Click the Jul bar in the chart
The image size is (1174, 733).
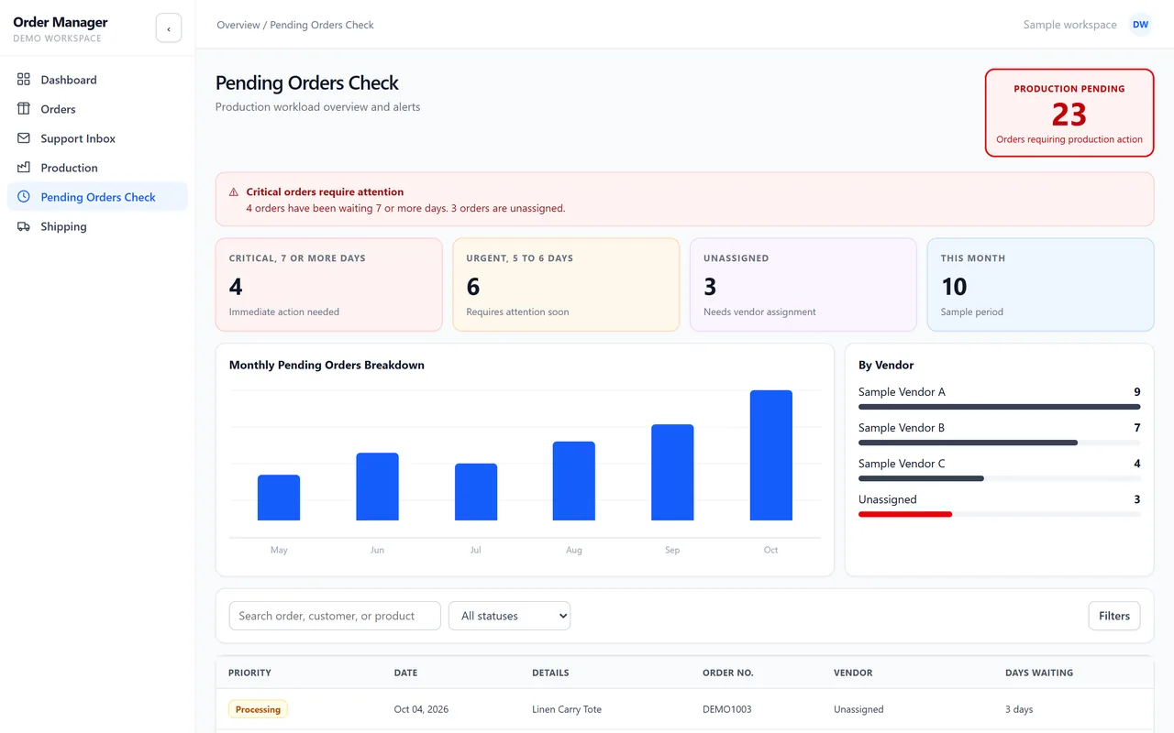(476, 492)
